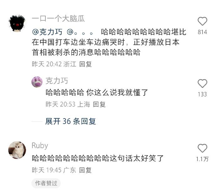Tap the 133 like count
216x193 pixels.
(202, 94)
